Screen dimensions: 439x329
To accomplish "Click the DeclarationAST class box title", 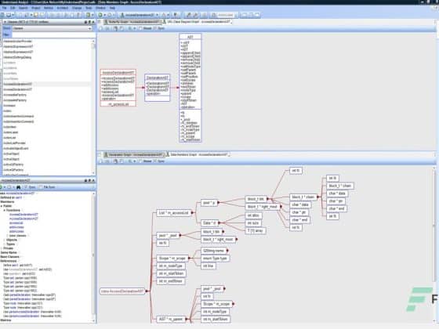I will 158,78.
